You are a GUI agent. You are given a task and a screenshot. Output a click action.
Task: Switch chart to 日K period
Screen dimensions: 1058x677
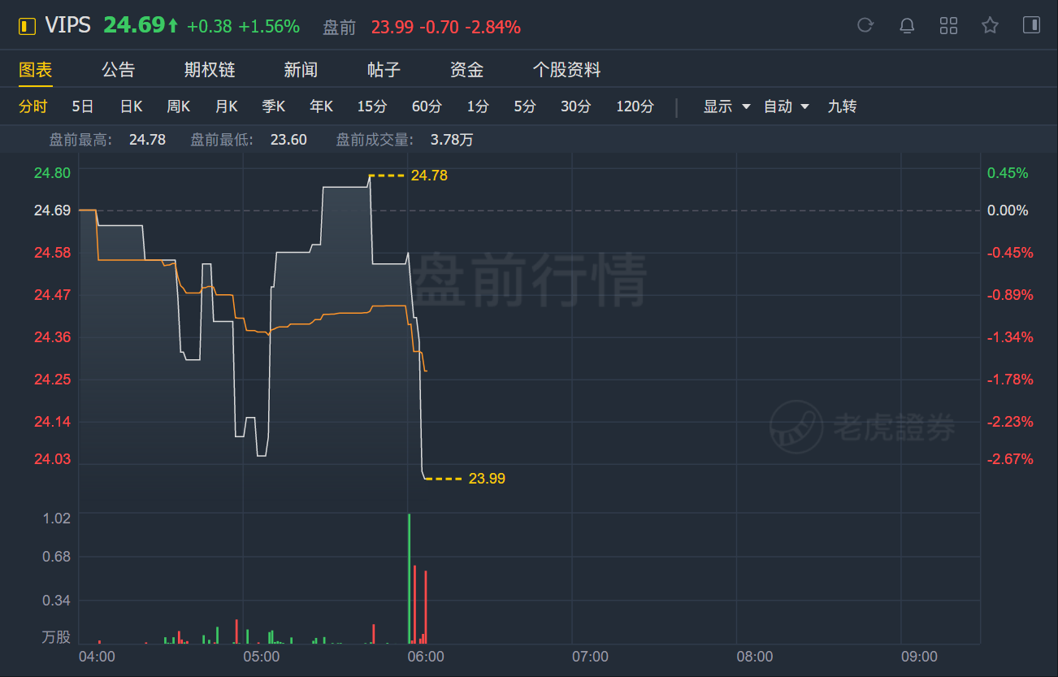[131, 106]
